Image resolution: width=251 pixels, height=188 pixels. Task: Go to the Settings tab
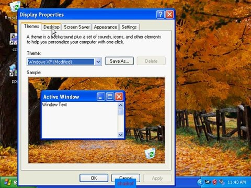click(x=129, y=27)
